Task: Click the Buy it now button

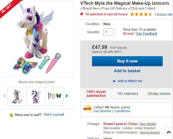Action: 127,61
